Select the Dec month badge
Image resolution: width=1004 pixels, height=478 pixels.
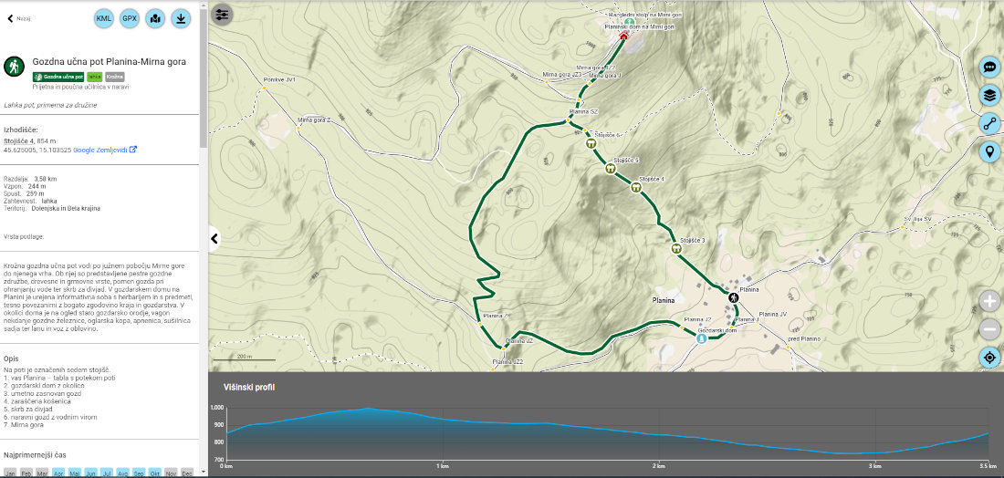pos(187,473)
